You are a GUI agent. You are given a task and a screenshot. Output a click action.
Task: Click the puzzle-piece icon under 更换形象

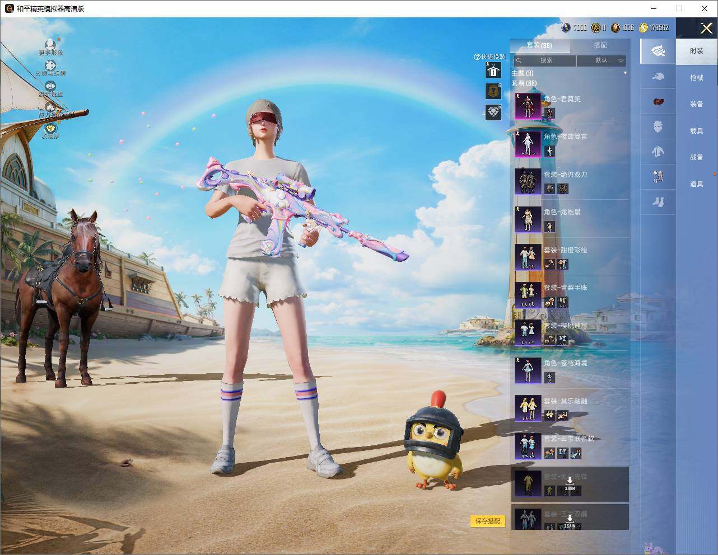pyautogui.click(x=50, y=65)
